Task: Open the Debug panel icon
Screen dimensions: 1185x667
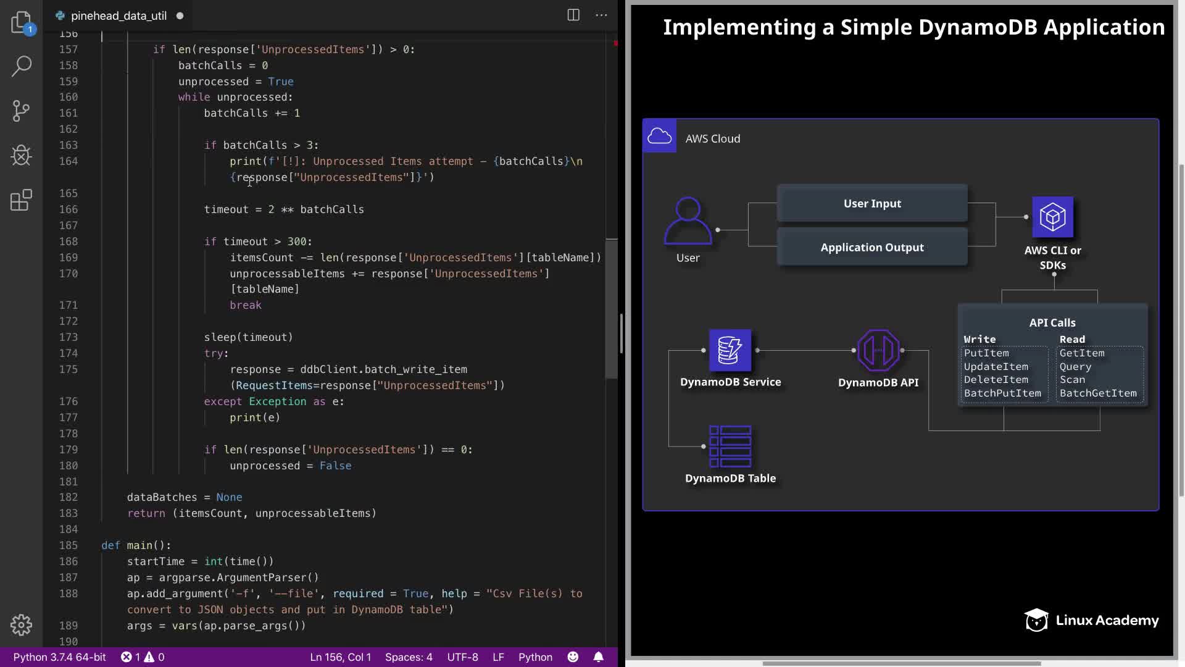Action: coord(21,156)
